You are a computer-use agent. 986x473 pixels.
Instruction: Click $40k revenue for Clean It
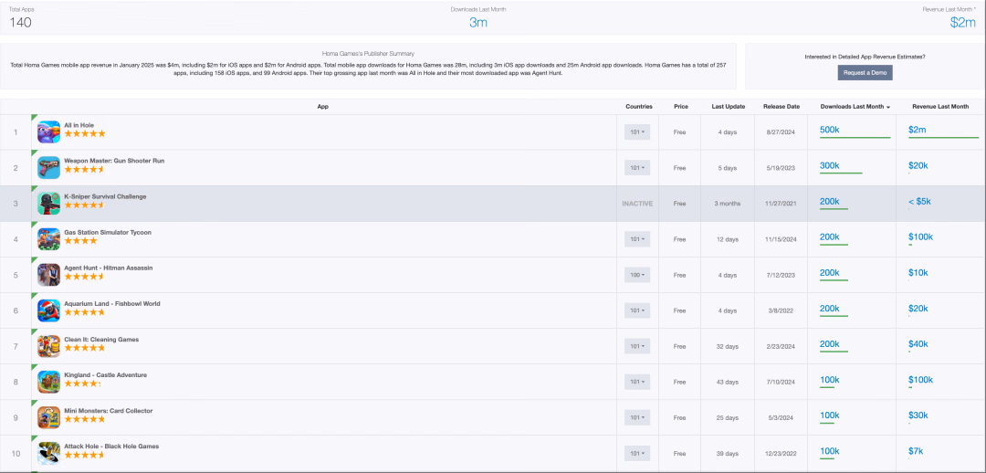(x=918, y=344)
